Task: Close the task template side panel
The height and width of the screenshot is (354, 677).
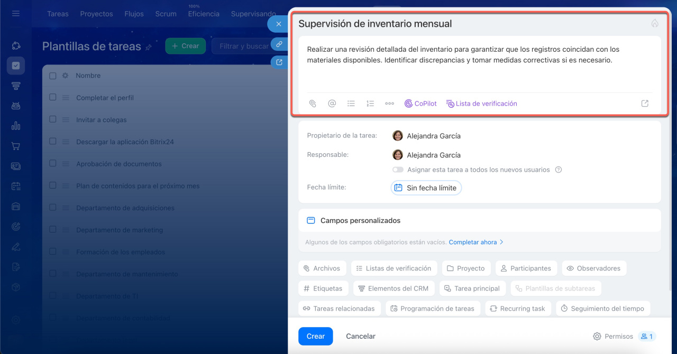Action: (279, 24)
